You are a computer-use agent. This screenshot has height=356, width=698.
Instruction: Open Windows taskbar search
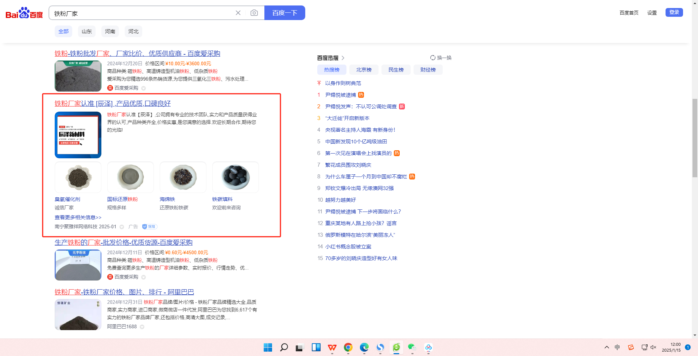[284, 347]
